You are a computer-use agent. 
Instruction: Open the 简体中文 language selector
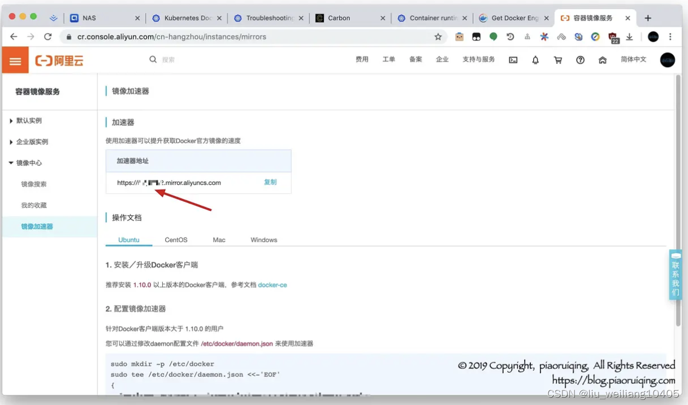click(633, 59)
